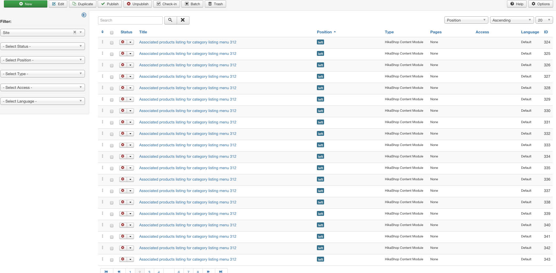
Task: Open the Help button
Action: tap(517, 4)
